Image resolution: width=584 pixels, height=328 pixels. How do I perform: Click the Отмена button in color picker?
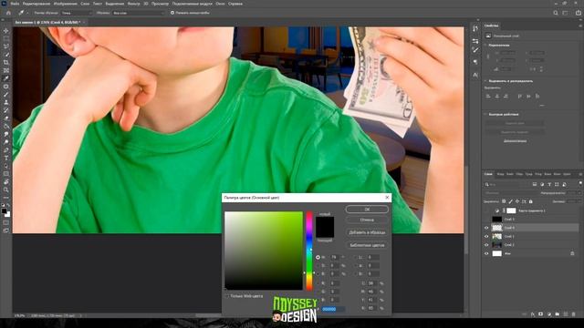click(367, 220)
